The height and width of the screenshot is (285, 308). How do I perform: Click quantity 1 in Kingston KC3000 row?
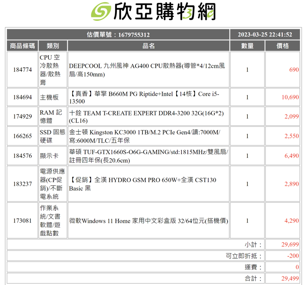coord(247,136)
